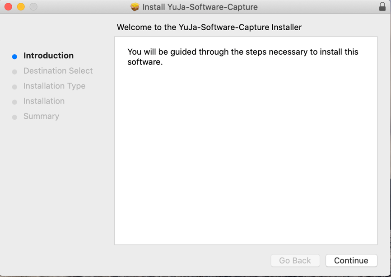Viewport: 391px width, 277px height.
Task: Click the welcome heading text
Action: pyautogui.click(x=209, y=27)
